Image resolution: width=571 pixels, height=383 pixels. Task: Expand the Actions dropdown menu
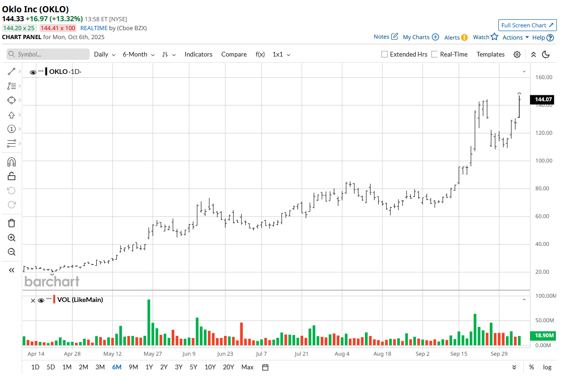[x=516, y=38]
